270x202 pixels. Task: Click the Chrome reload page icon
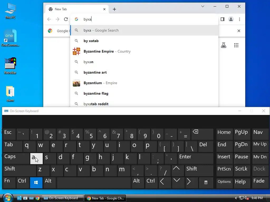66,19
